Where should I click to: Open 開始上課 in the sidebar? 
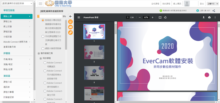tap(16, 16)
